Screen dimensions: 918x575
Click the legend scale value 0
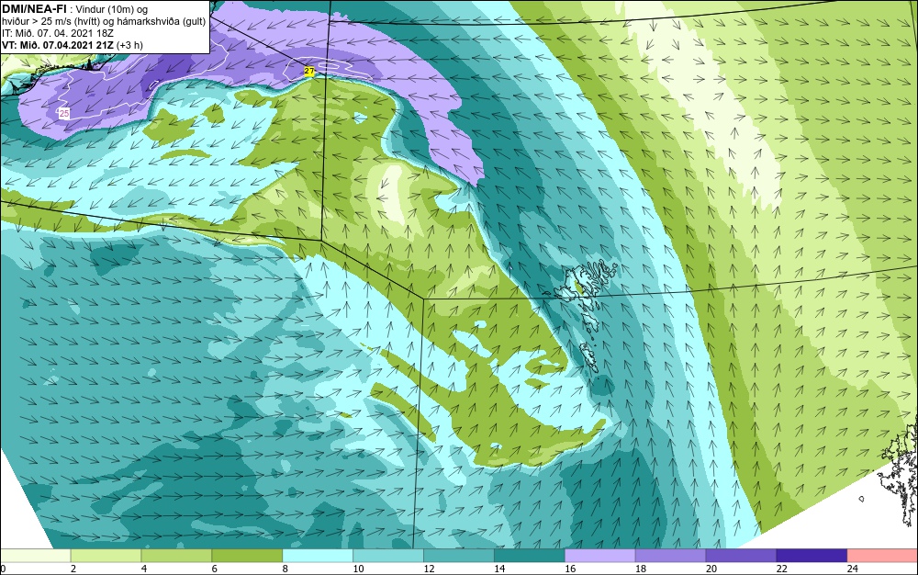3,569
